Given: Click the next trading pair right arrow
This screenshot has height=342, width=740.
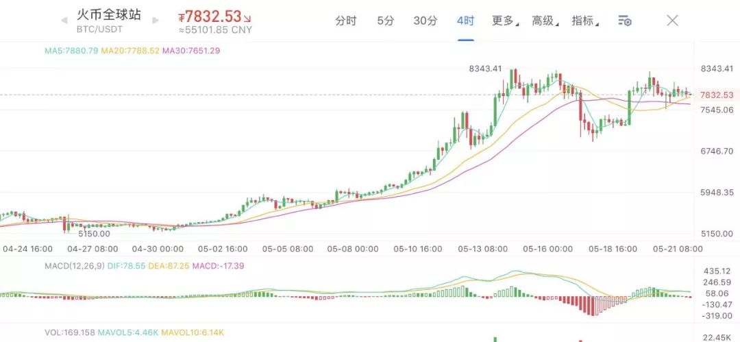Looking at the screenshot, I should click(x=156, y=21).
